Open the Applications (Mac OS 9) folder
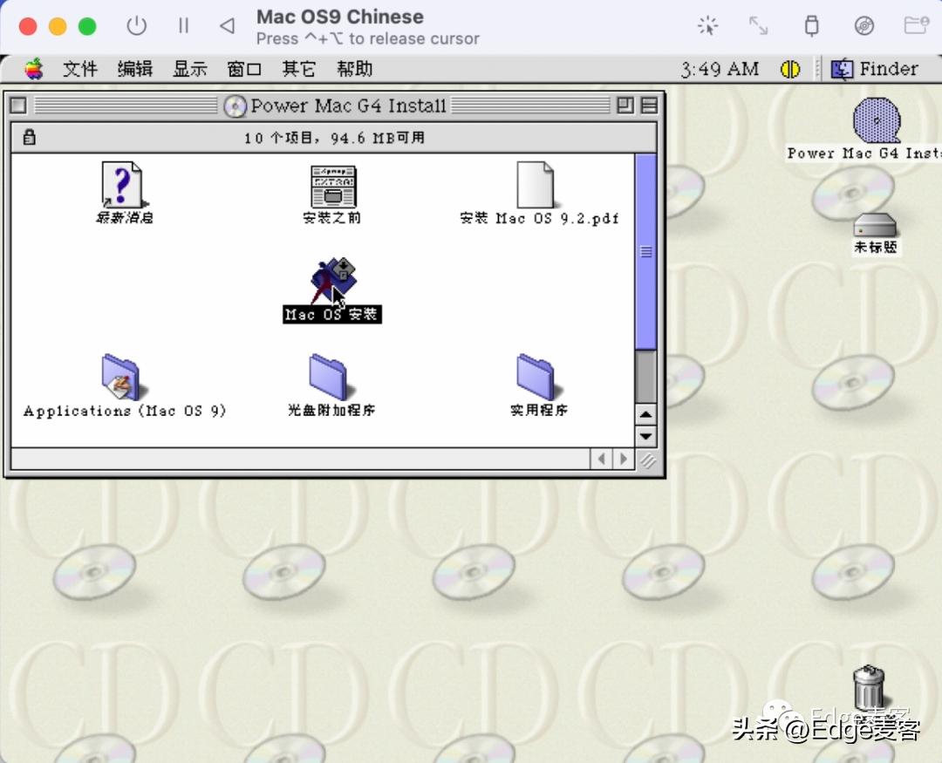The height and width of the screenshot is (763, 942). click(x=122, y=378)
